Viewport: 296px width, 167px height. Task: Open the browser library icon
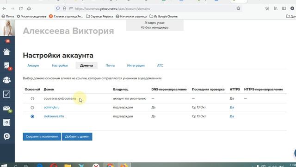pos(276,8)
